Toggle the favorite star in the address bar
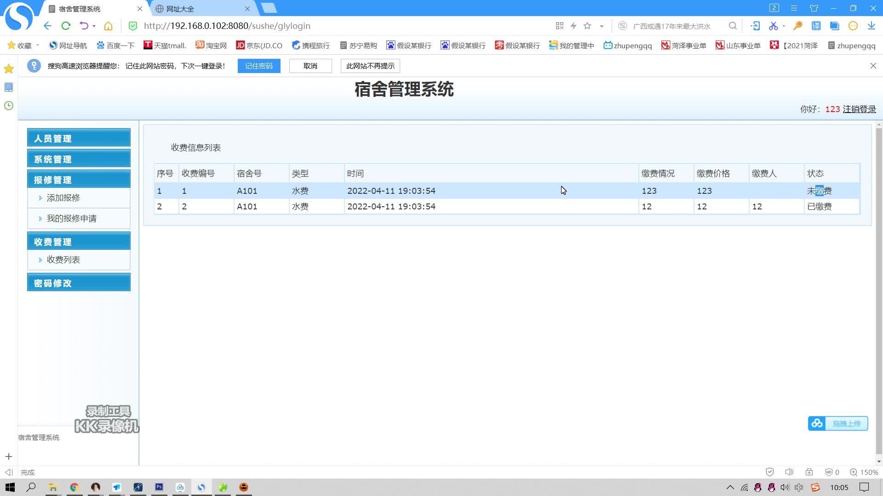The image size is (883, 496). pos(587,26)
